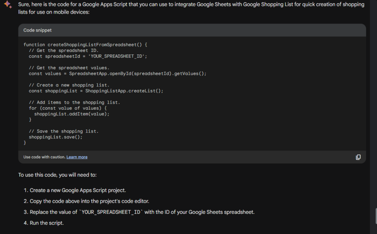
Task: Copy the code snippet to clipboard
Action: 358,157
